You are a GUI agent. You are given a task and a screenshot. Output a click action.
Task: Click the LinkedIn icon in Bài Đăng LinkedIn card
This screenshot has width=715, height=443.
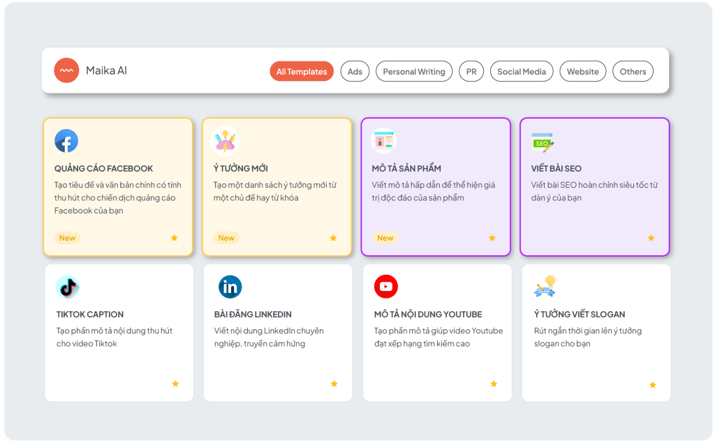click(230, 287)
